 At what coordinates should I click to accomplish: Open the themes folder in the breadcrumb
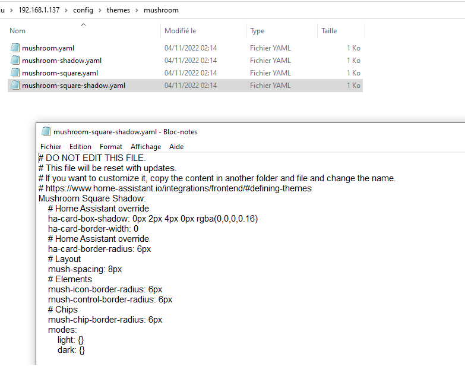pyautogui.click(x=118, y=10)
